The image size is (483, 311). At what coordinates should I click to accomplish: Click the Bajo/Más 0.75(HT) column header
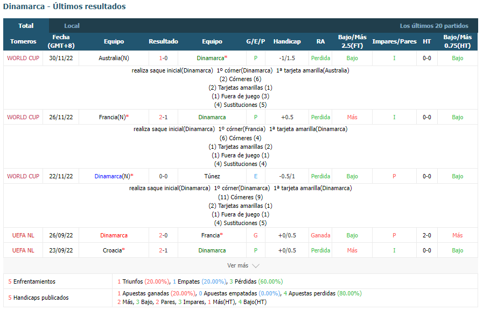point(458,41)
